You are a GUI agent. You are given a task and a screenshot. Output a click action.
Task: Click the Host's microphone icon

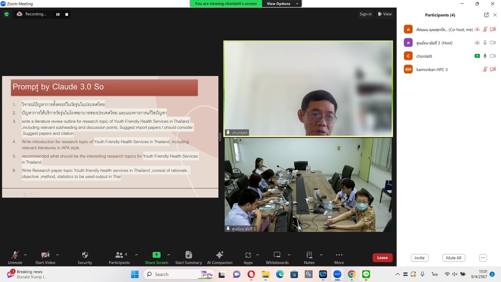coord(485,43)
